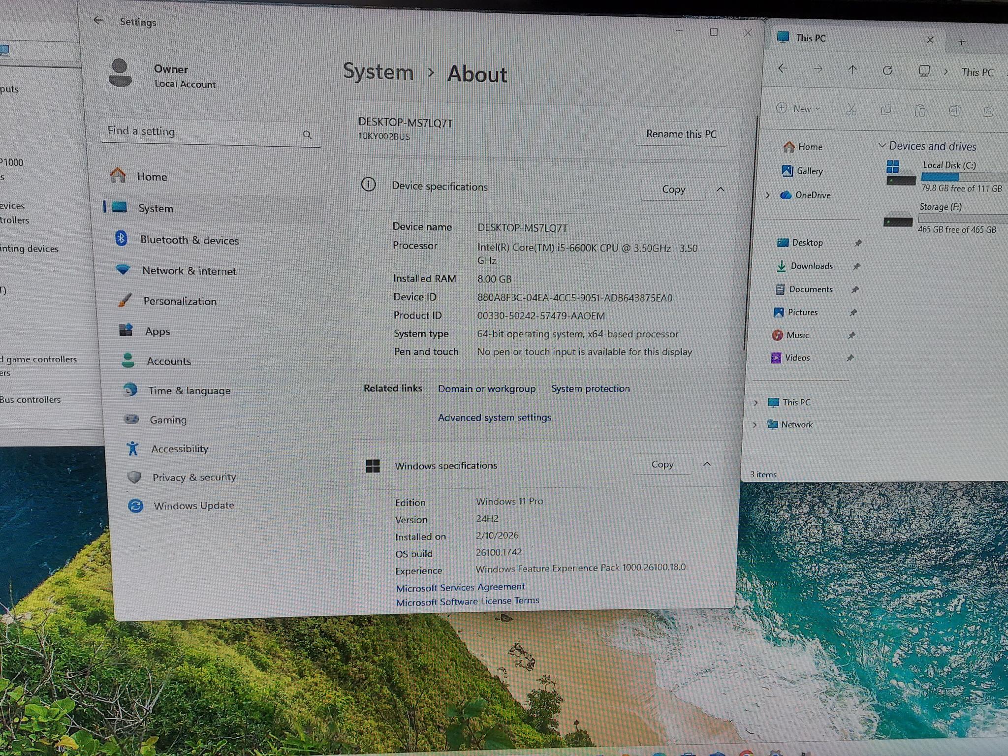The width and height of the screenshot is (1008, 756).
Task: Click the Rename icon in File Explorer toolbar
Action: [x=954, y=111]
